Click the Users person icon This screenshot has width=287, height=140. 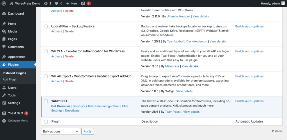pyautogui.click(x=4, y=88)
